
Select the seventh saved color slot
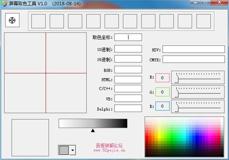tap(148, 21)
